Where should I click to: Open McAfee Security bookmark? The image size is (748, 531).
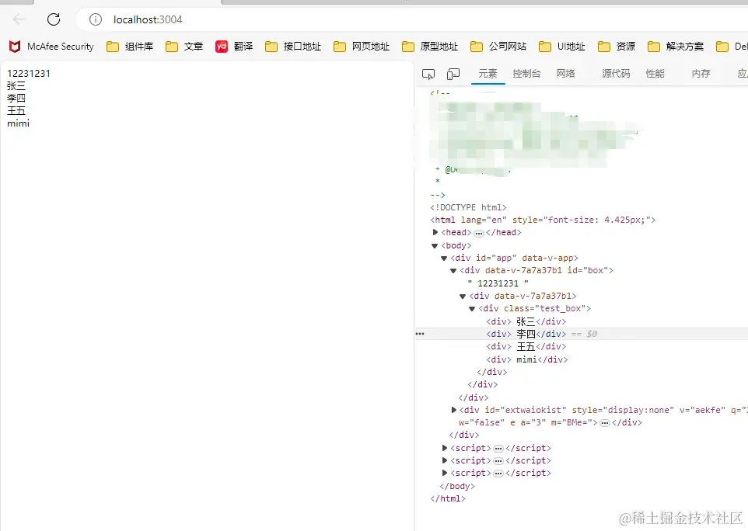[51, 47]
